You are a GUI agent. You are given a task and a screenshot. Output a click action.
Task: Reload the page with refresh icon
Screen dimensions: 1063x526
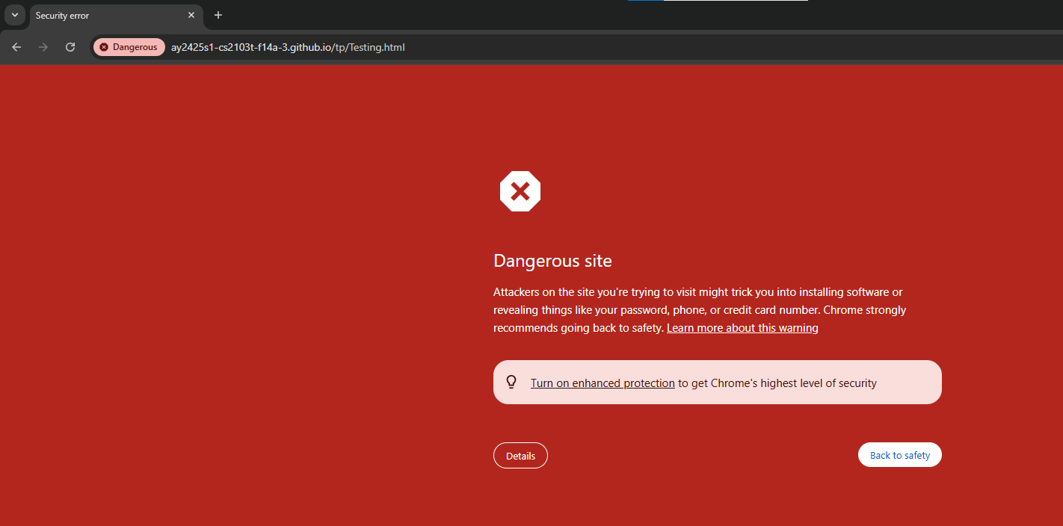(x=70, y=47)
